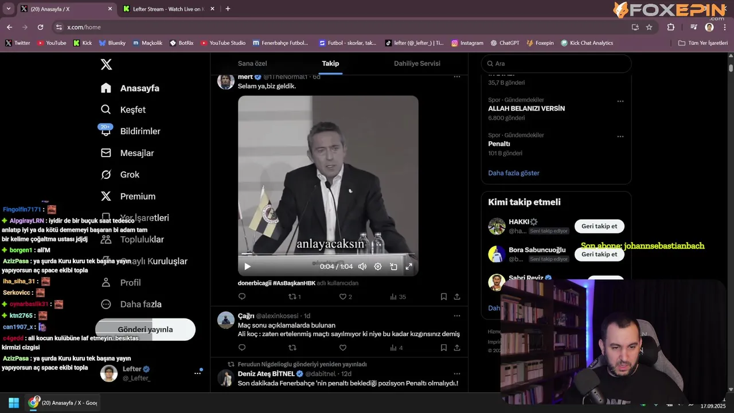
Task: Open ALLAH BELANIZI VERSİN trend
Action: (x=526, y=108)
